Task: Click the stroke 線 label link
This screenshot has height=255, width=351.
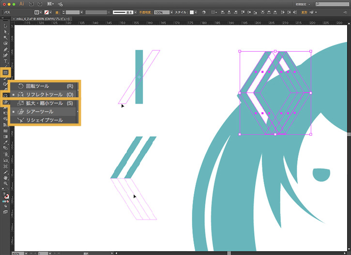Action: (57, 13)
